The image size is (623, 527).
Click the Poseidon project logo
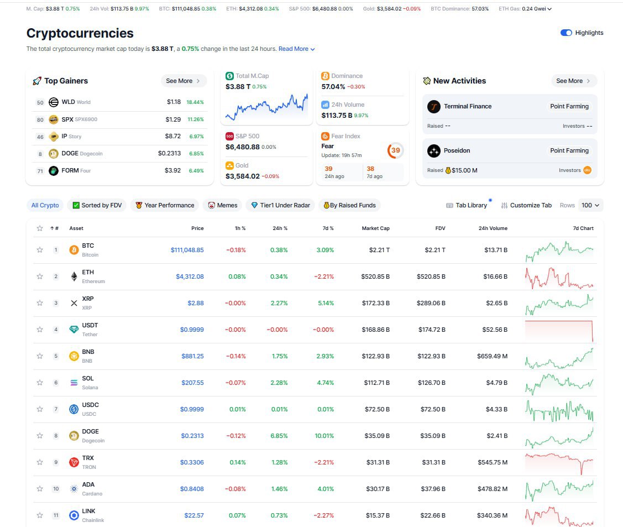(434, 150)
